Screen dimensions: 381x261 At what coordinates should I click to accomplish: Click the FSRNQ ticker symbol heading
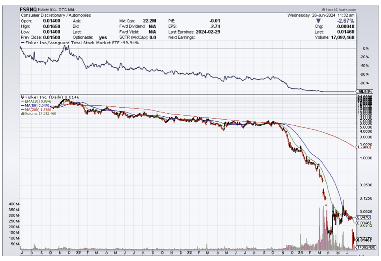[x=28, y=10]
